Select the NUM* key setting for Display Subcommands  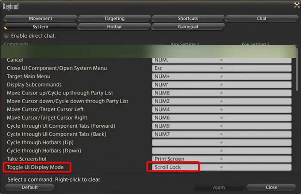pyautogui.click(x=186, y=85)
